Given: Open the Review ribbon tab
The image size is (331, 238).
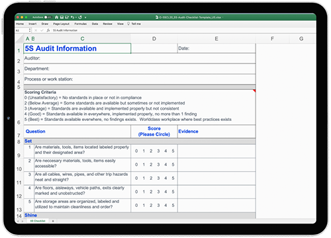Looking at the screenshot, I should pos(107,24).
